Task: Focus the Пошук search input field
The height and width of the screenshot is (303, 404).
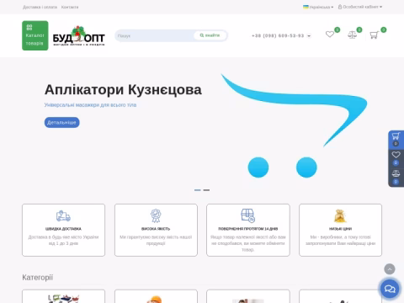Action: 154,35
